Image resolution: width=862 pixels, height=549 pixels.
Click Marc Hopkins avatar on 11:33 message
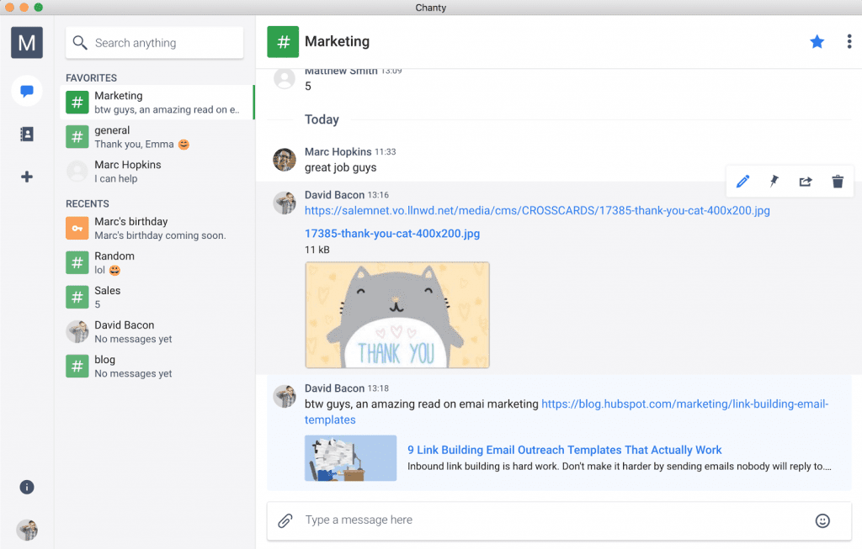coord(285,160)
